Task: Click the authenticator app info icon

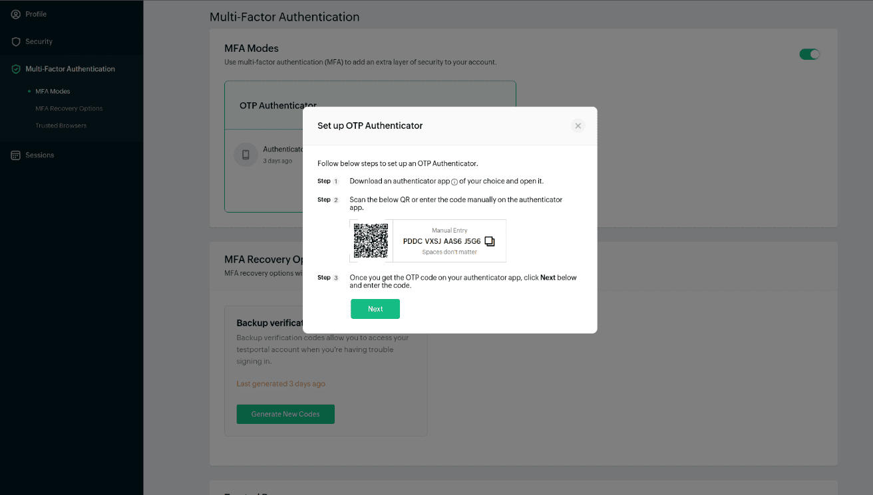Action: (x=454, y=181)
